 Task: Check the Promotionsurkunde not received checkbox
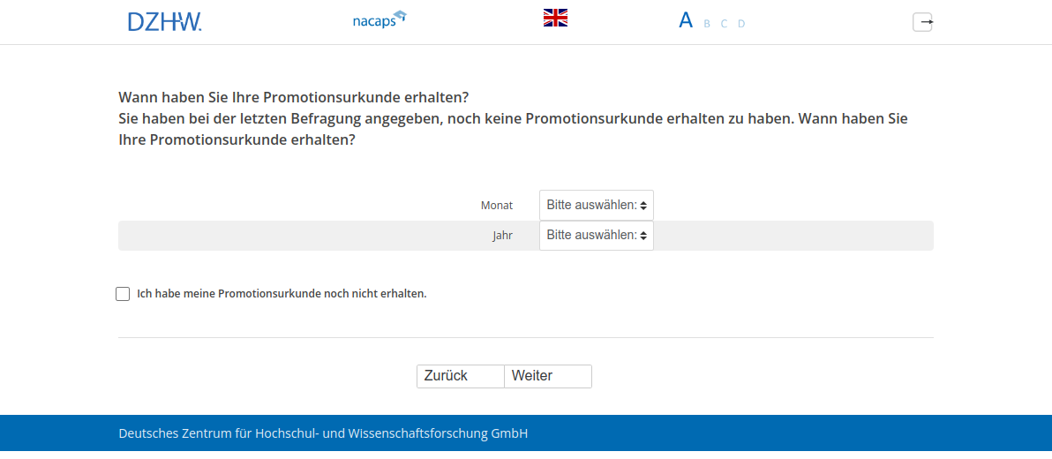(x=123, y=294)
